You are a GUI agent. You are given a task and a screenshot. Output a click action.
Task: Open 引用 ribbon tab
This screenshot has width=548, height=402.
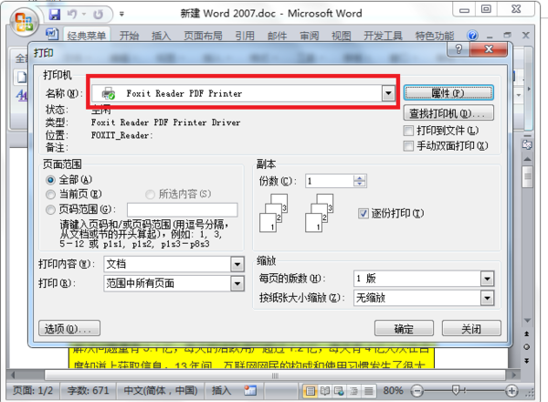[245, 36]
